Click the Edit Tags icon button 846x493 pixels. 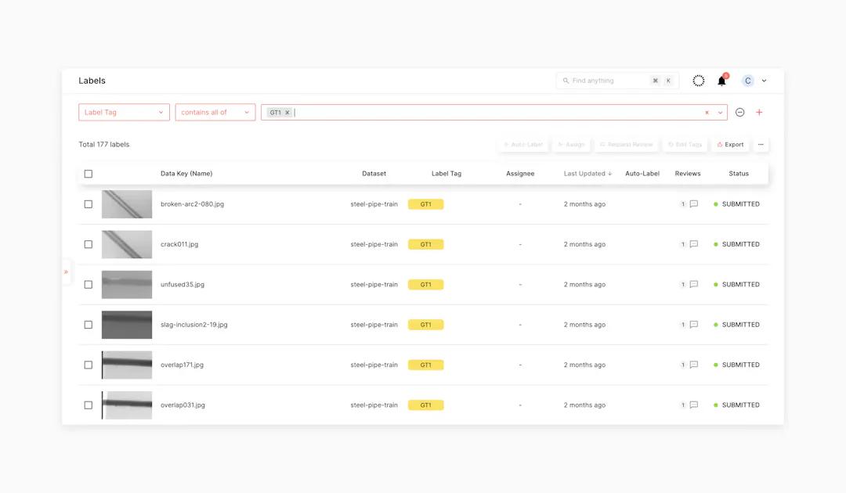[x=671, y=144]
